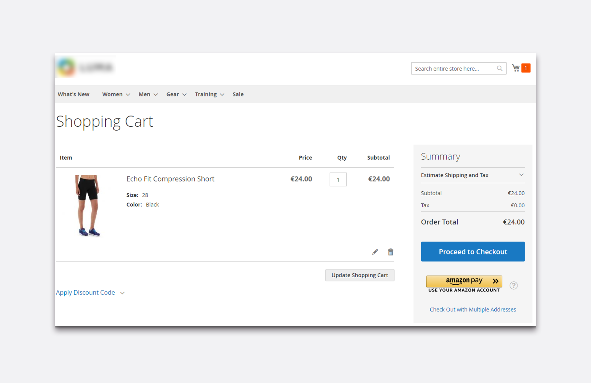The image size is (591, 383).
Task: Expand Estimate Shipping and Tax
Action: coord(472,175)
